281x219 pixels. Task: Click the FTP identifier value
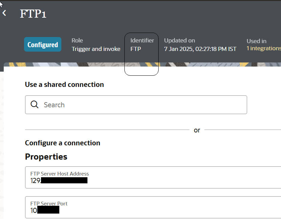pos(136,49)
